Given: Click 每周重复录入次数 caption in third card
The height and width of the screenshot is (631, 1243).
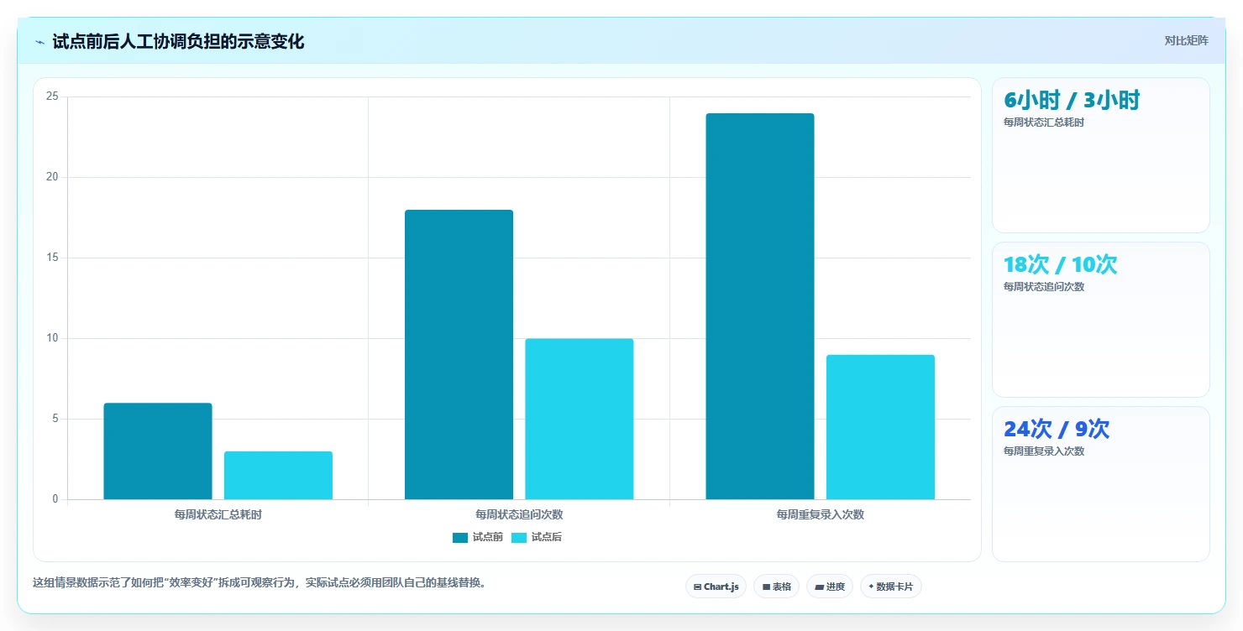Looking at the screenshot, I should point(1044,451).
